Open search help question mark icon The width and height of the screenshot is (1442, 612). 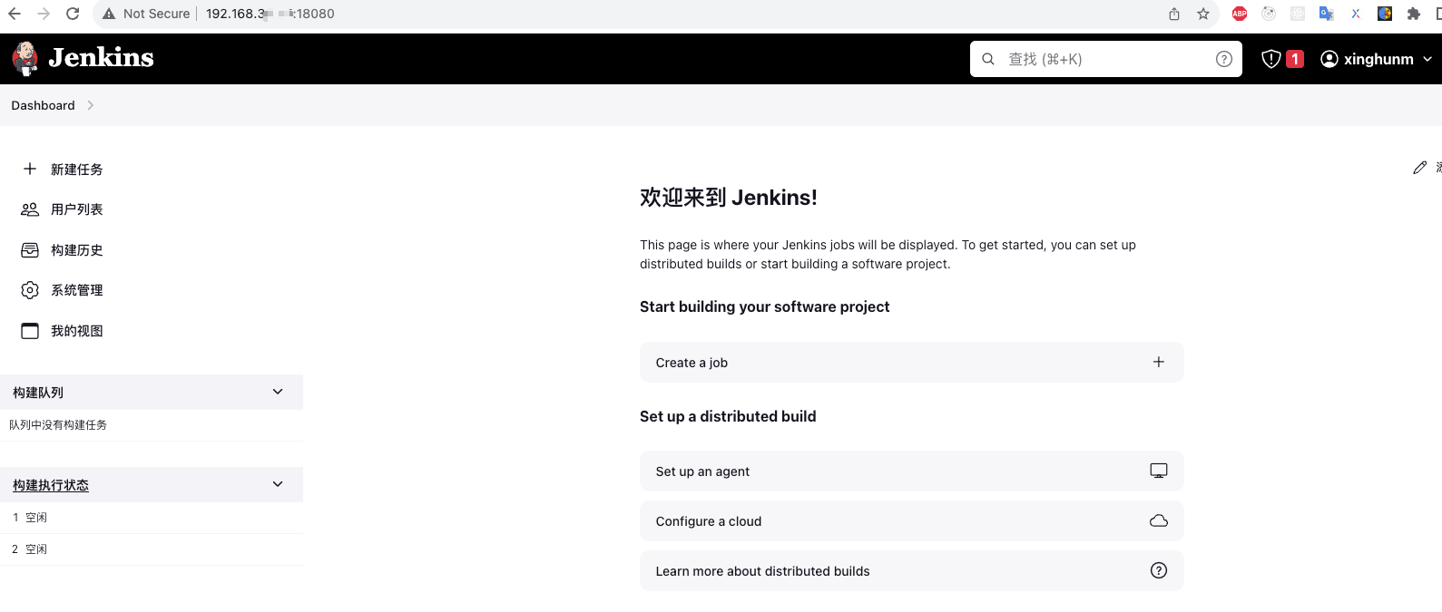1224,59
